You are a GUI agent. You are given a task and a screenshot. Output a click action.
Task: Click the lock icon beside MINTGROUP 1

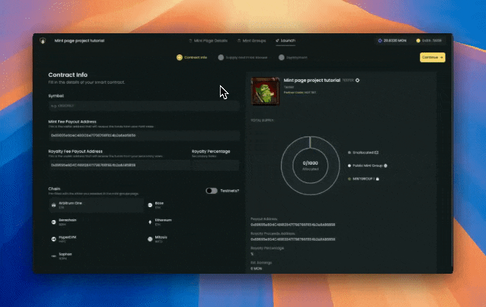(x=377, y=179)
